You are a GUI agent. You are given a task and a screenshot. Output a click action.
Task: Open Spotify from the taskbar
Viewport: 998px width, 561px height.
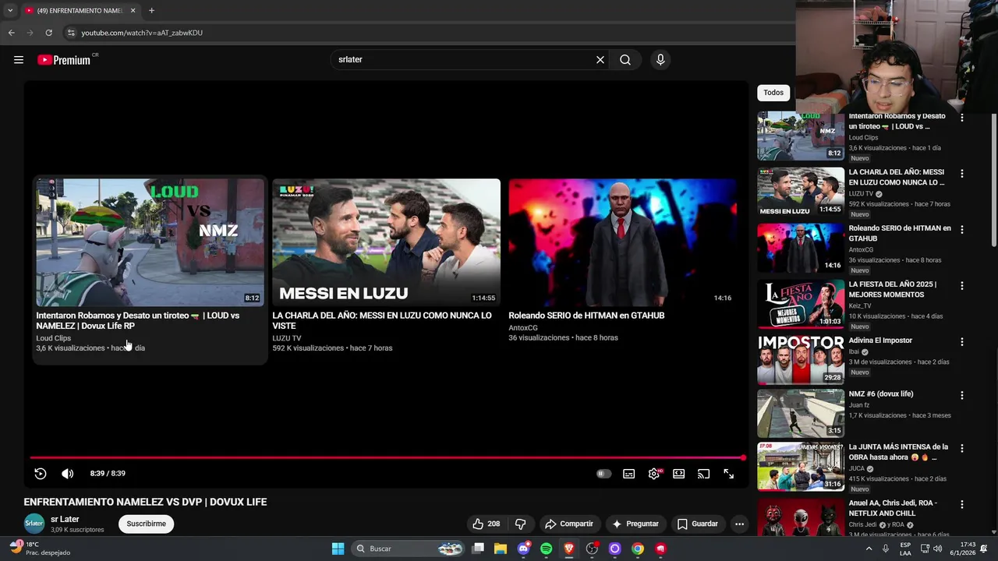pyautogui.click(x=546, y=549)
